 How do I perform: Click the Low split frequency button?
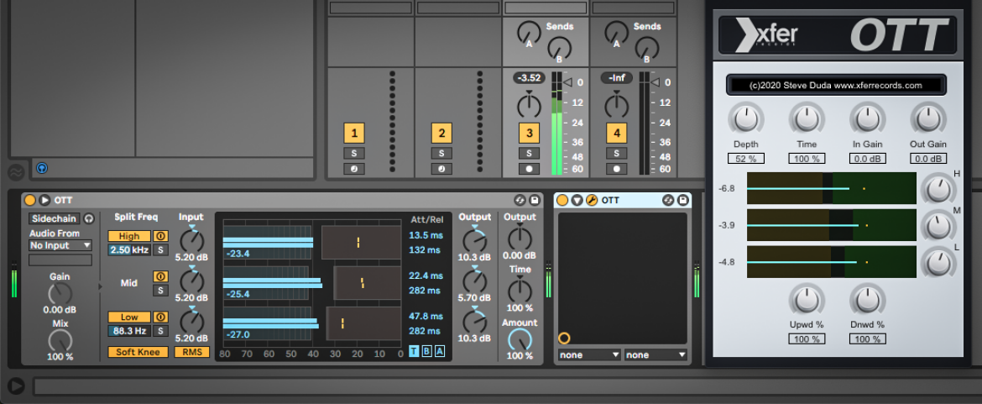coord(129,317)
